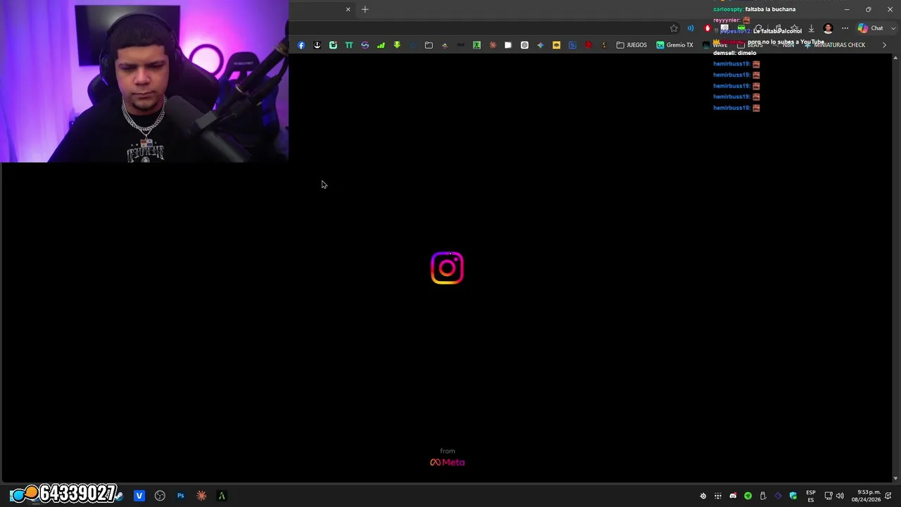This screenshot has height=507, width=901.
Task: Open the clock showing 9:53 p.m.
Action: click(x=866, y=496)
